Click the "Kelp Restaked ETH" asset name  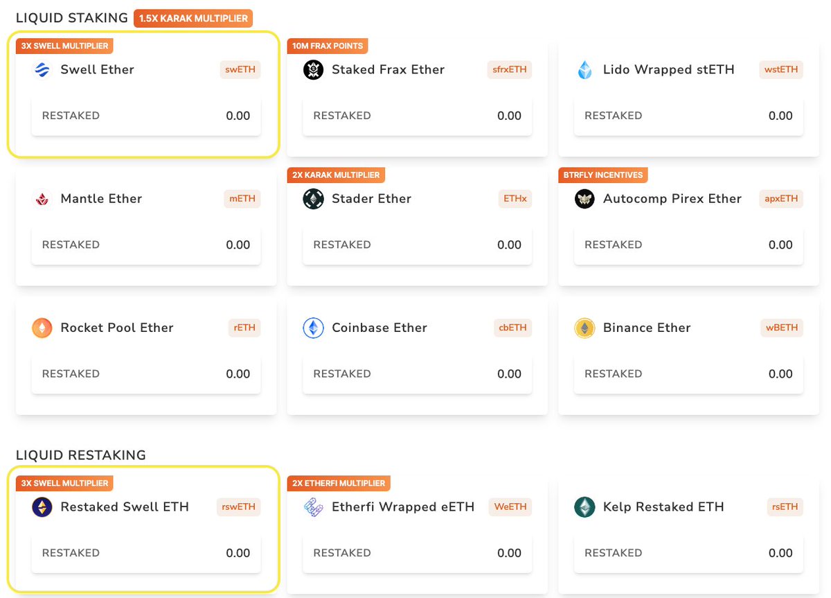[x=663, y=507]
